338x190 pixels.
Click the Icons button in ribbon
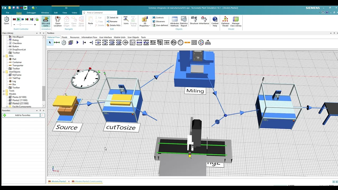pos(126,21)
